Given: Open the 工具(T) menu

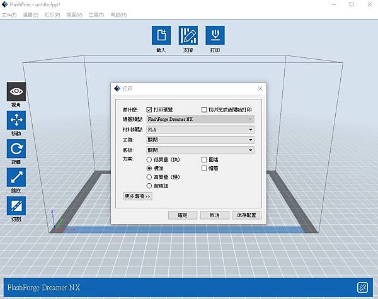Looking at the screenshot, I should tap(96, 14).
